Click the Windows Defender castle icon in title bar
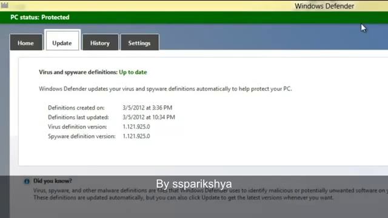Screen dimensions: 388x218 click(x=4, y=5)
